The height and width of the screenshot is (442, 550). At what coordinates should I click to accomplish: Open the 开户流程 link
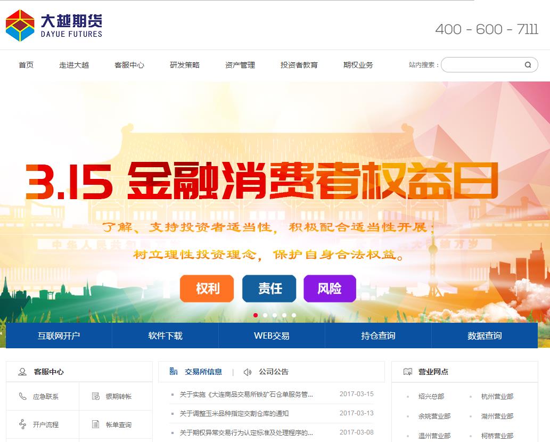[46, 424]
